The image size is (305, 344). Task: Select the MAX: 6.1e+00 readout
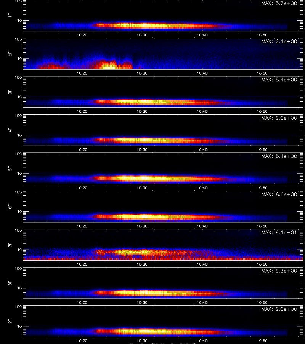coord(279,156)
